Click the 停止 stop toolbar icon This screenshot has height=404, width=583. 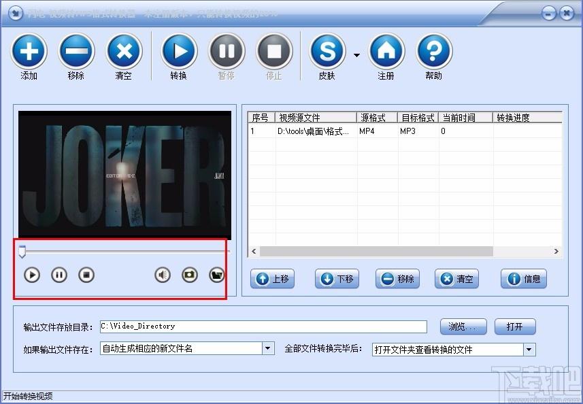[x=274, y=51]
